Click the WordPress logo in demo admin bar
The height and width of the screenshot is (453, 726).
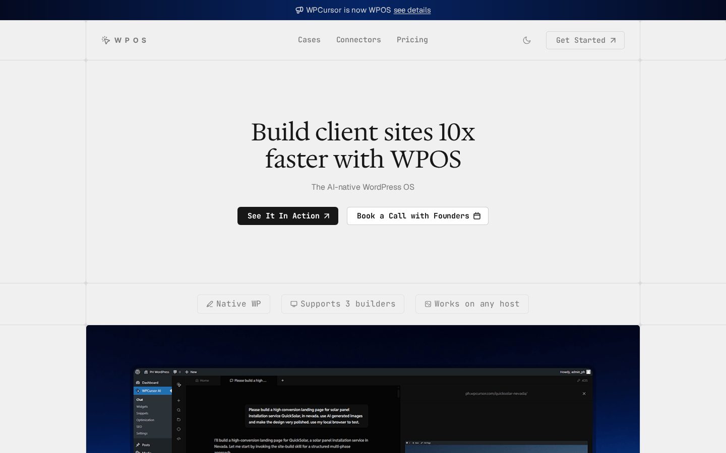coord(138,372)
